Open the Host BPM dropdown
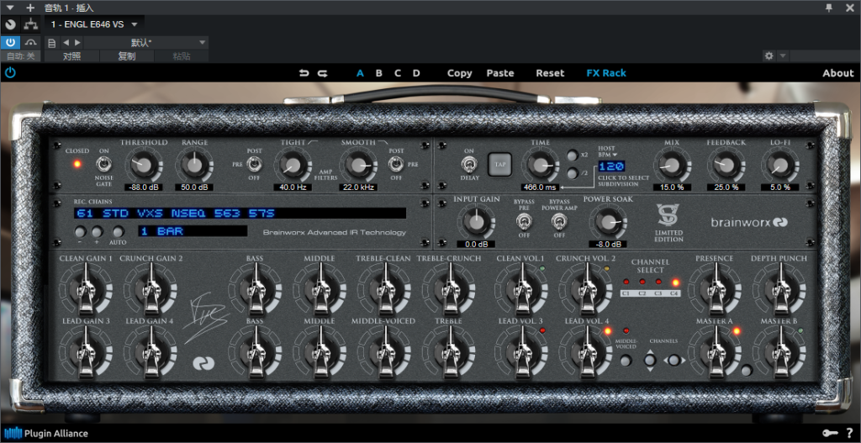861x443 pixels. pos(607,151)
